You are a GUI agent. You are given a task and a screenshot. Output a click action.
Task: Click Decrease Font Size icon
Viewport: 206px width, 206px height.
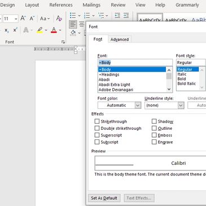tap(32, 18)
